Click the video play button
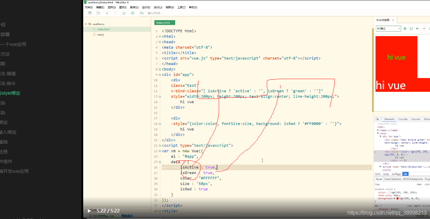Viewport: 430px width, 219px height. click(x=89, y=211)
